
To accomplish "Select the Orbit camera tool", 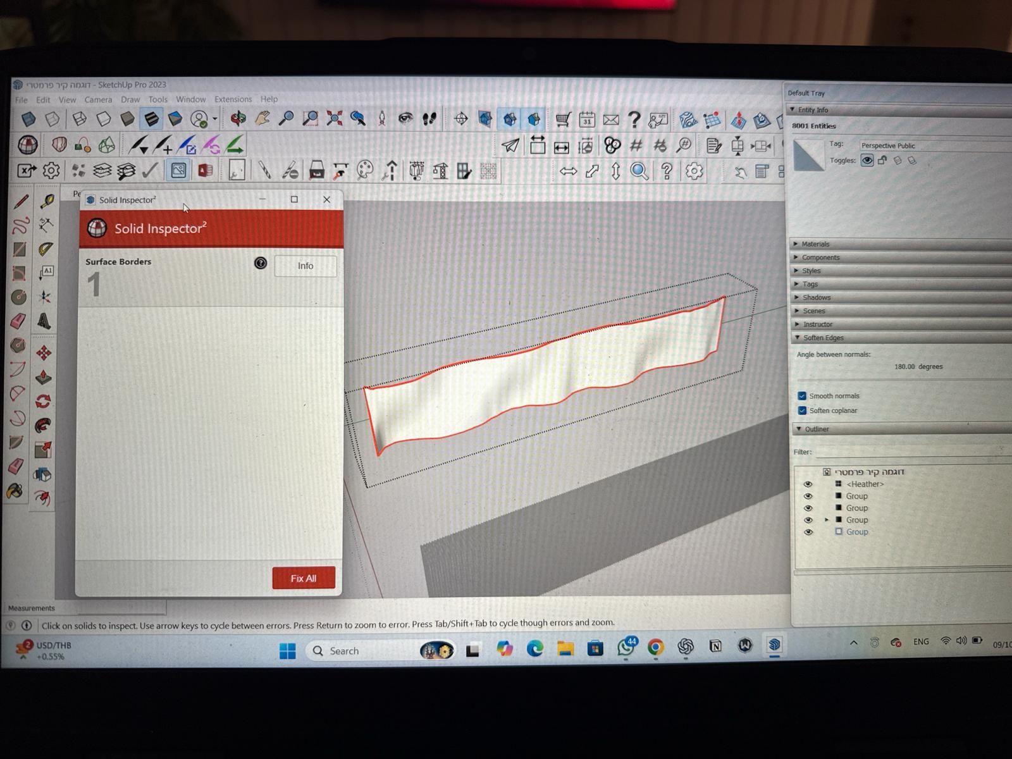I will coord(238,118).
